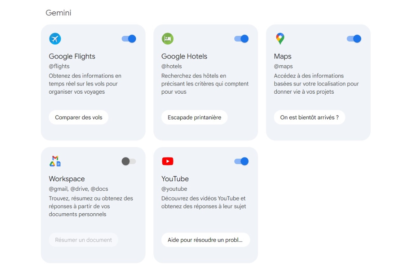Click the Google Hotels title text
The image size is (410, 267).
(x=184, y=56)
